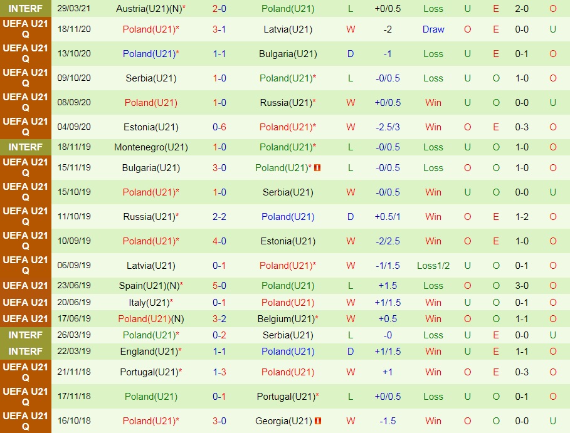This screenshot has height=433, width=570.
Task: Click the 1-3 score at Portugal(U21)
Action: [219, 372]
